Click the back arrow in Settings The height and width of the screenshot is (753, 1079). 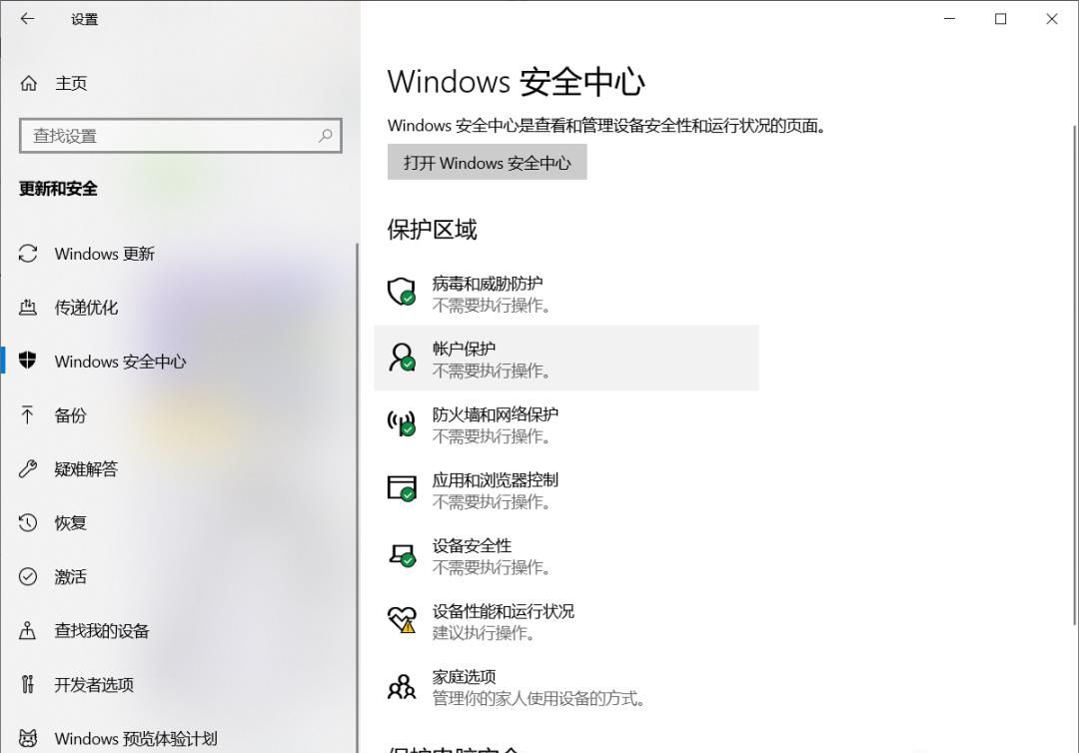[x=28, y=19]
